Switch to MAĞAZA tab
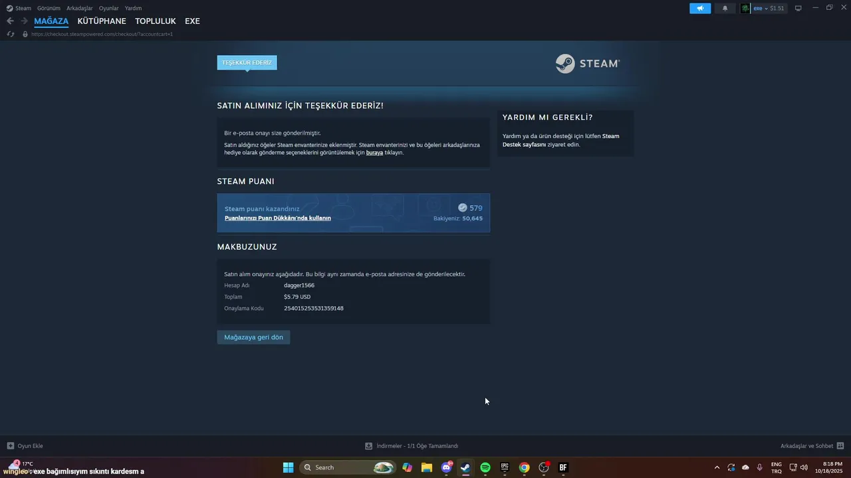The width and height of the screenshot is (851, 478). pos(51,21)
